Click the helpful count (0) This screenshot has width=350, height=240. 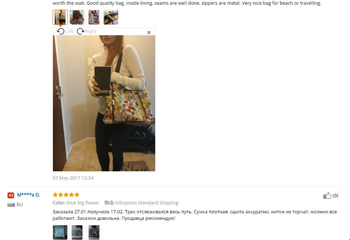coord(335,195)
